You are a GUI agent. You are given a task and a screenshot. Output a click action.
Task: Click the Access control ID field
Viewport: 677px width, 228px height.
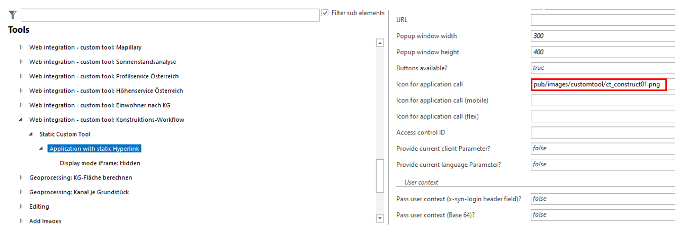(x=603, y=132)
